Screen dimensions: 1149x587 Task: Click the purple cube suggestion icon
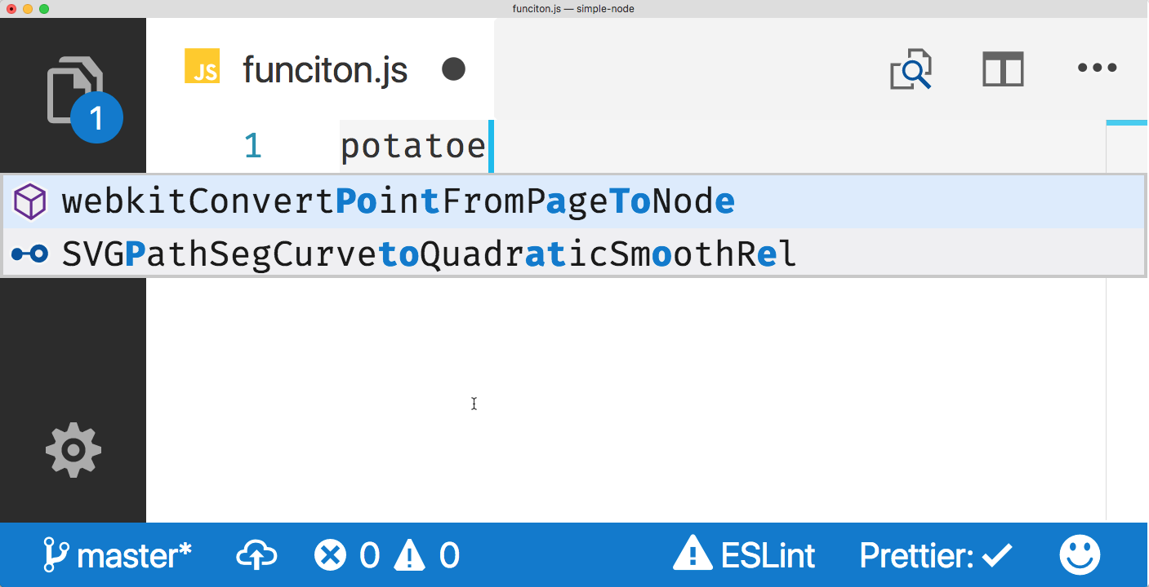coord(30,201)
